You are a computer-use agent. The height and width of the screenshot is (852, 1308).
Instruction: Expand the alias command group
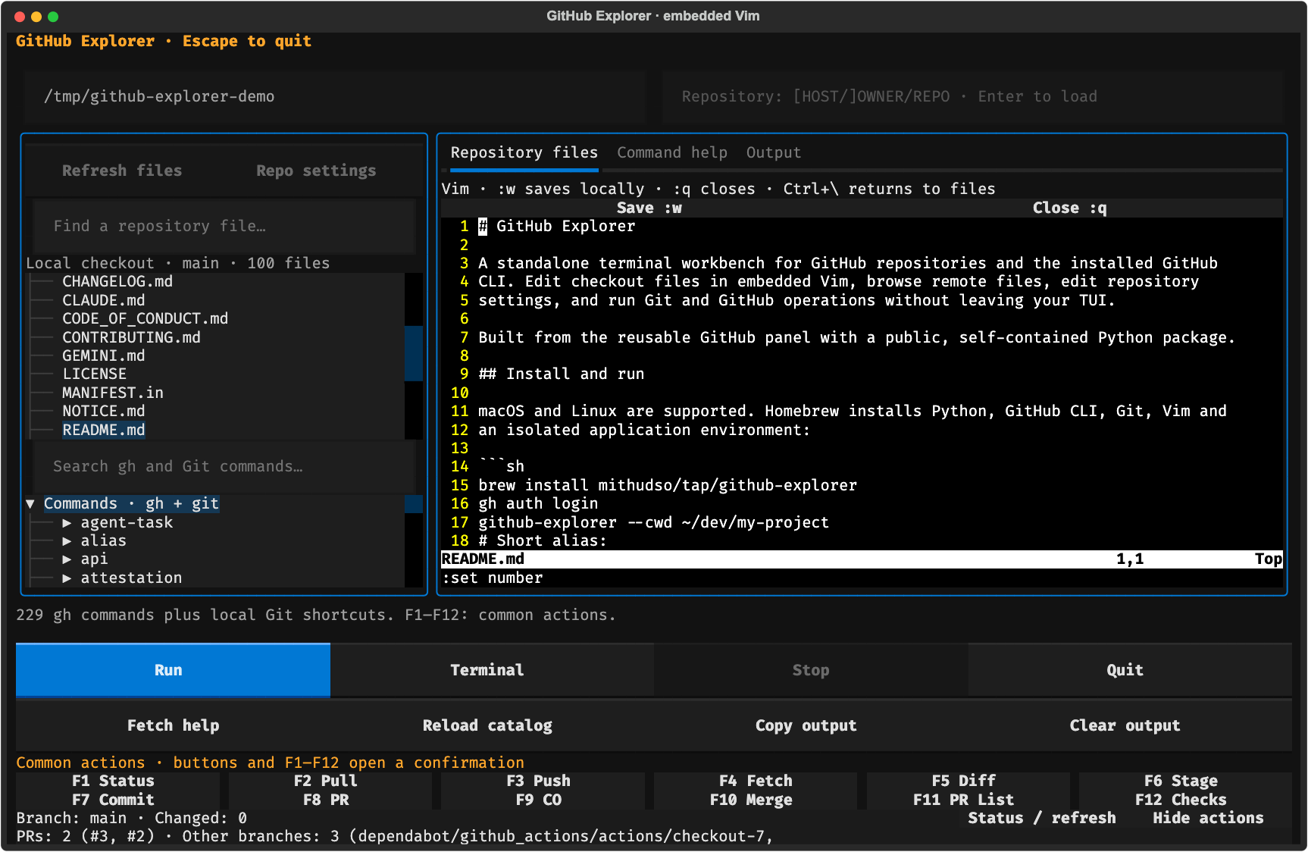coord(67,541)
